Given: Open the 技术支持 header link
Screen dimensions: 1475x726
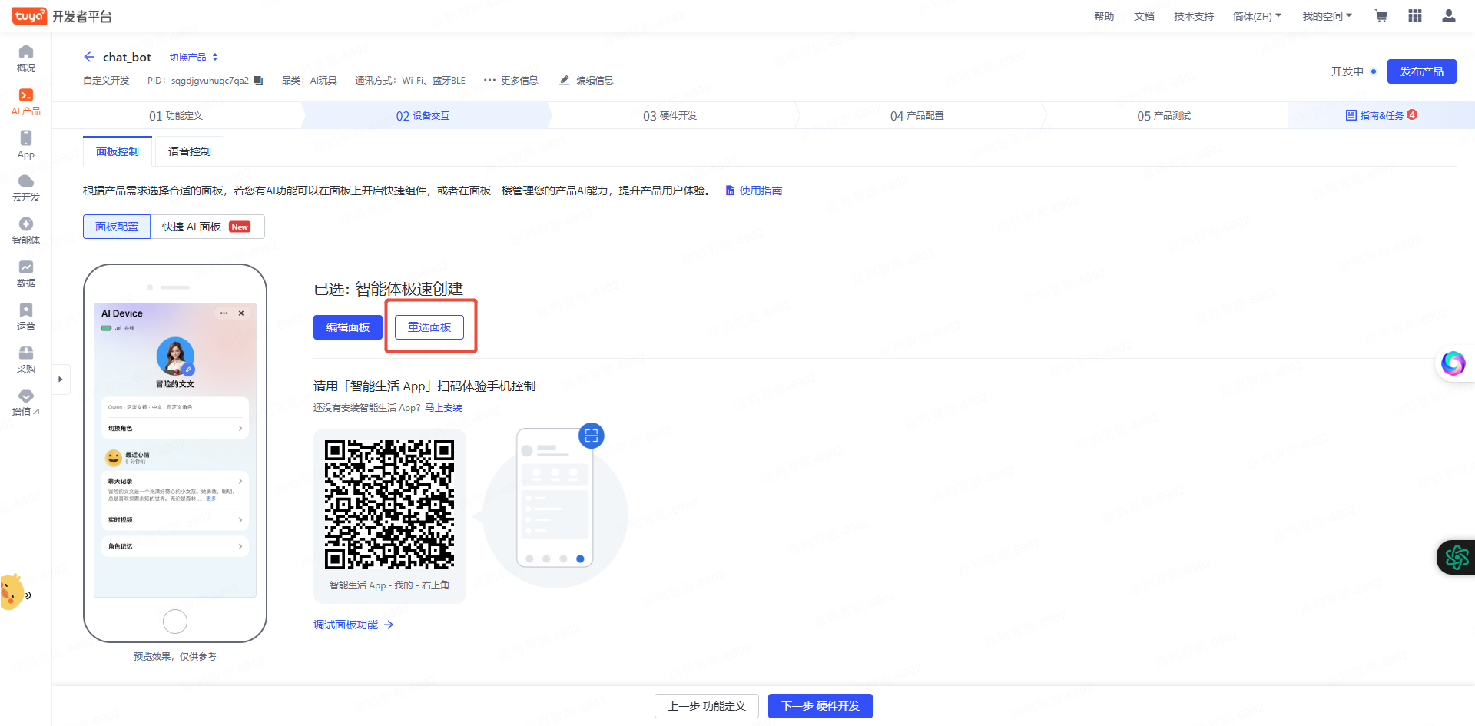Looking at the screenshot, I should (1194, 16).
